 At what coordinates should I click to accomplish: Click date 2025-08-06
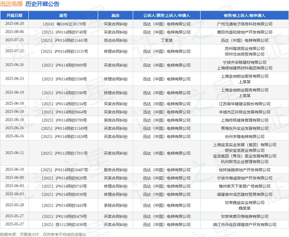14,32
